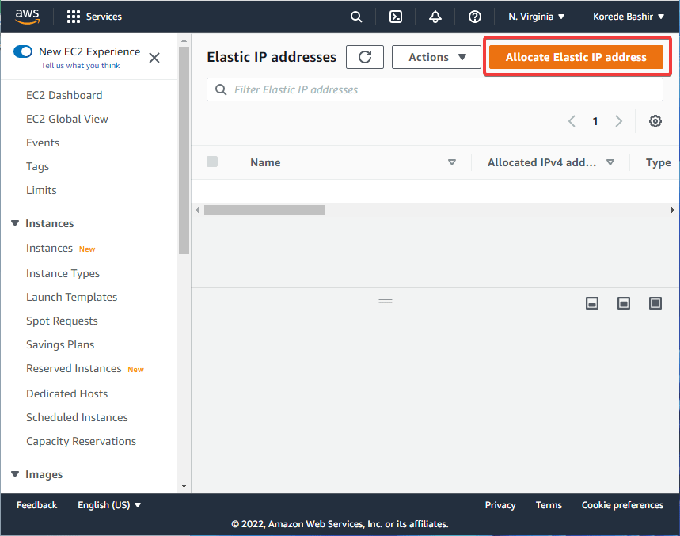This screenshot has width=680, height=536.
Task: Click the split panel resize handle
Action: point(385,301)
